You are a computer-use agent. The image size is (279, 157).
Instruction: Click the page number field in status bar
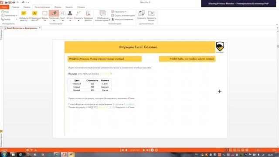click(135, 150)
